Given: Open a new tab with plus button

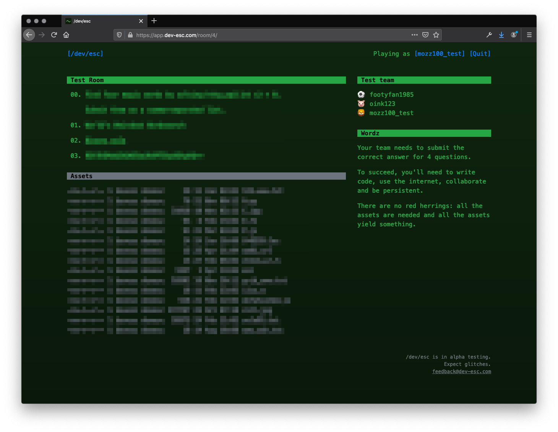Looking at the screenshot, I should coord(154,21).
